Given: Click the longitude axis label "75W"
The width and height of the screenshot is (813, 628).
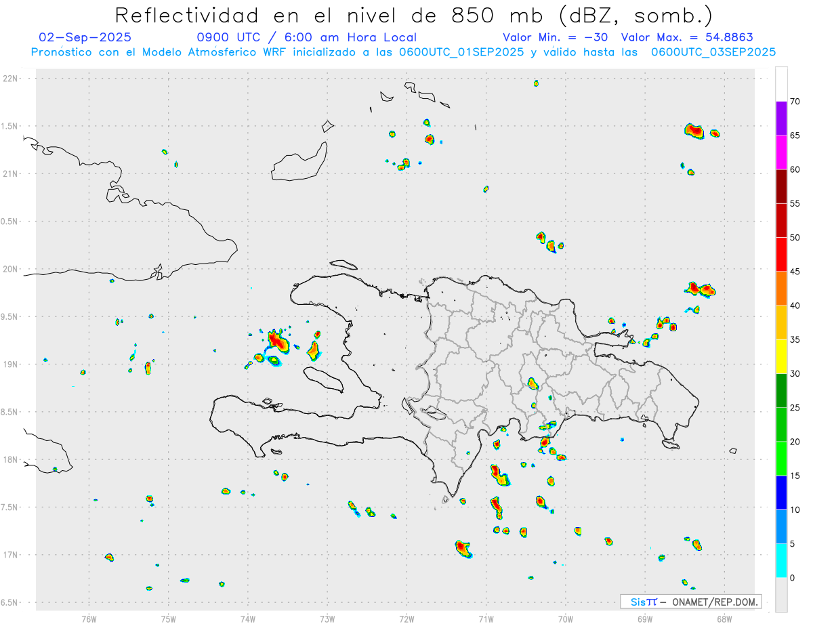Looking at the screenshot, I should 169,619.
